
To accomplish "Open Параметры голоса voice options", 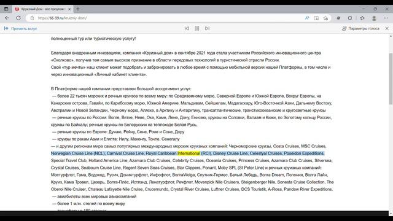I will point(360,29).
